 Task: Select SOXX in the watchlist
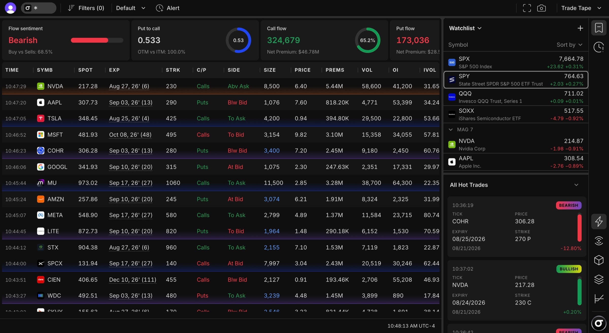pos(516,114)
